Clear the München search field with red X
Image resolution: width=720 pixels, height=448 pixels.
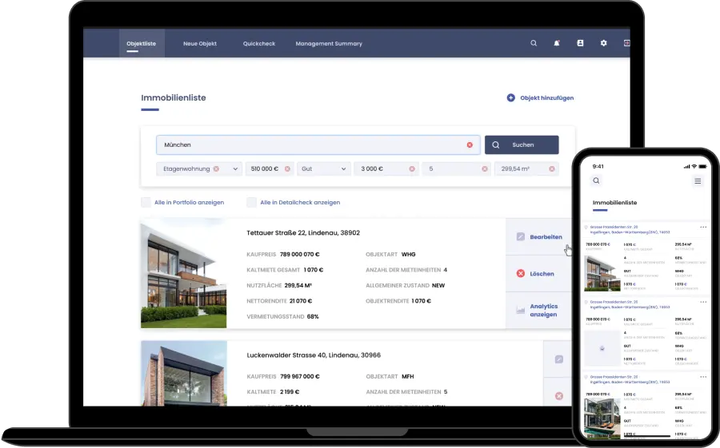pos(470,145)
